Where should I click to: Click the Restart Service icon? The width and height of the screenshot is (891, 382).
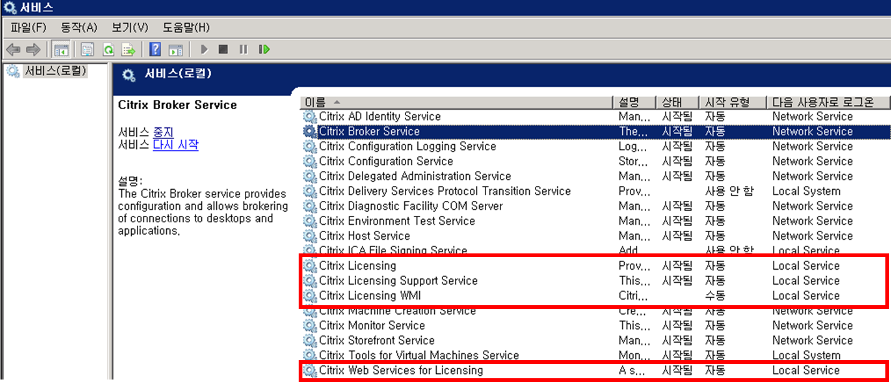tap(264, 49)
